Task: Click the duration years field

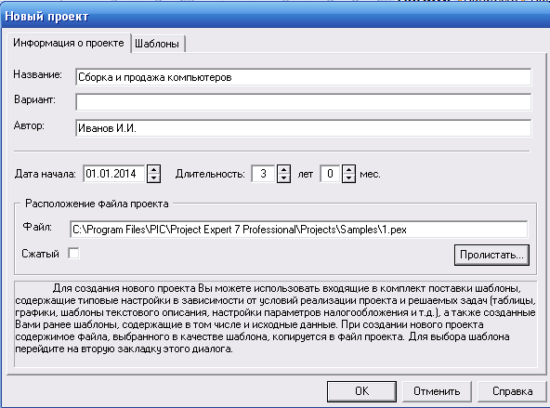Action: click(263, 174)
